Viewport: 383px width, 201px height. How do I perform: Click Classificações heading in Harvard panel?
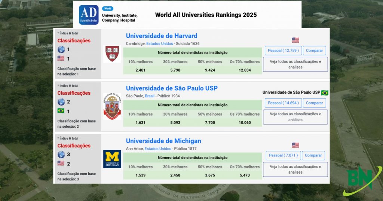[x=74, y=40]
